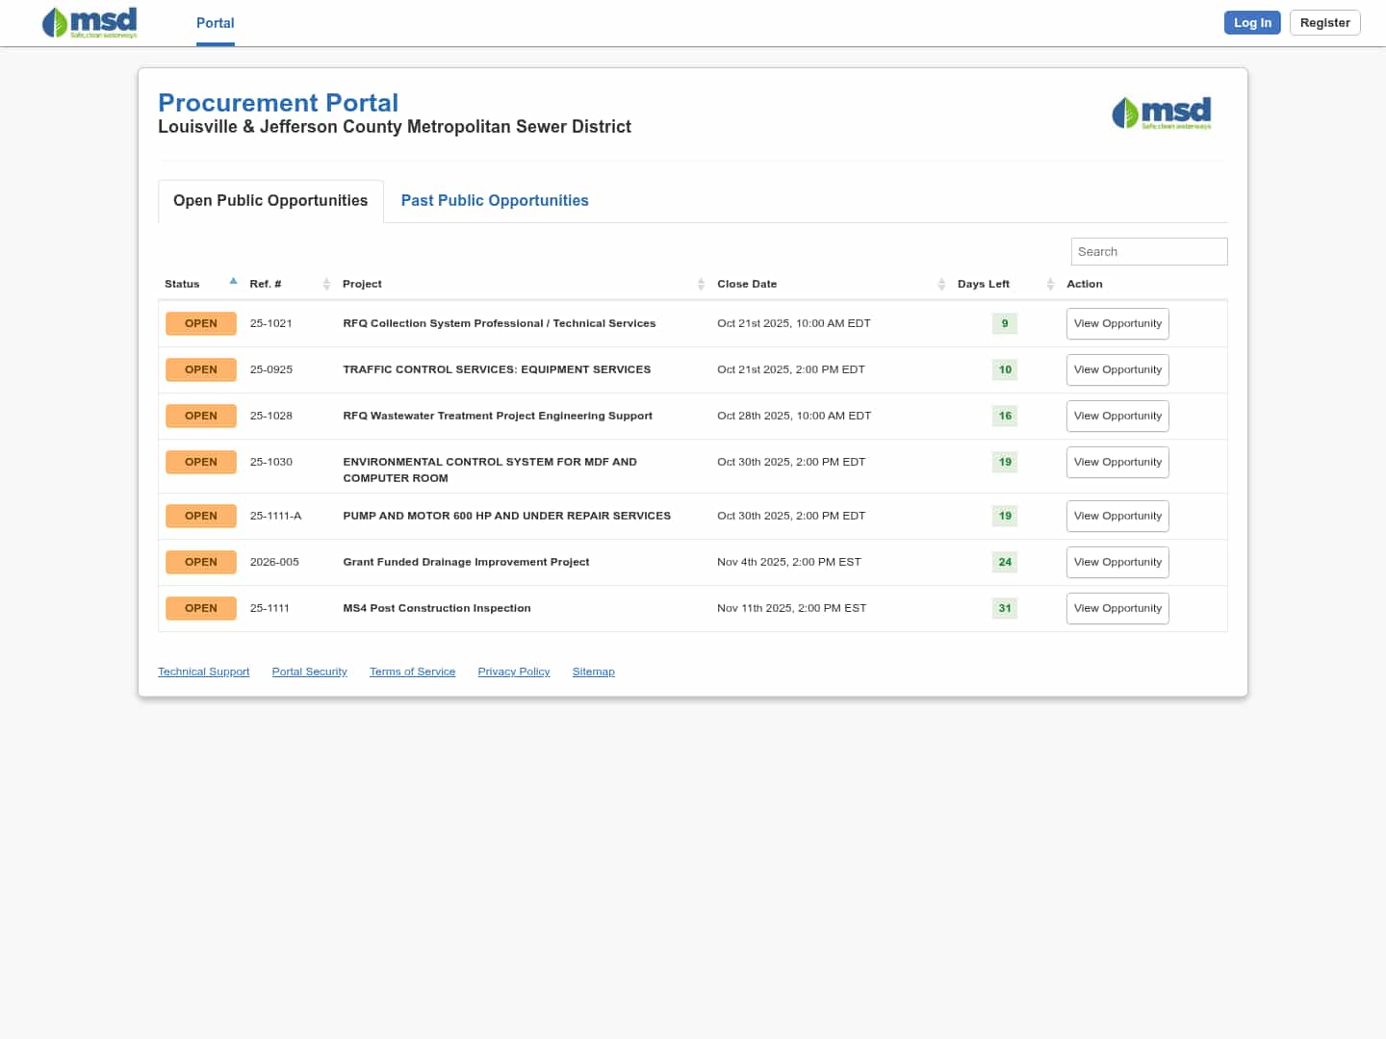Viewport: 1386px width, 1039px height.
Task: Click the 31 days left badge
Action: click(x=1004, y=608)
